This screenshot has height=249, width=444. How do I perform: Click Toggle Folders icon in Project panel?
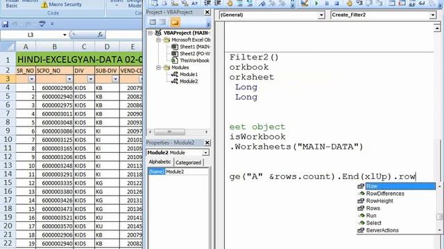click(175, 22)
